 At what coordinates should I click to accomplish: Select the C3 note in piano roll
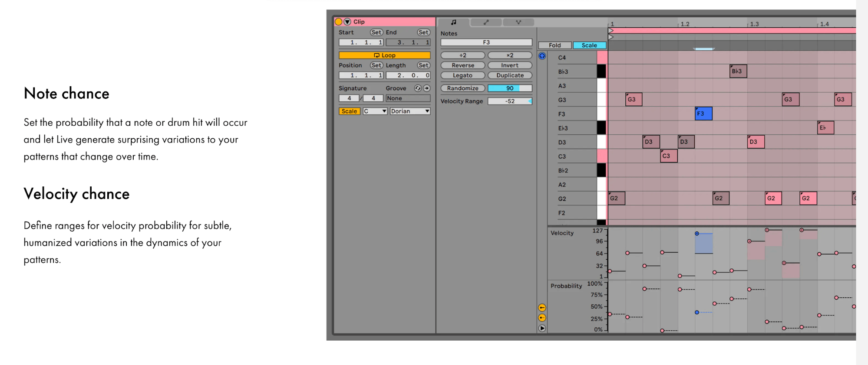click(x=669, y=156)
